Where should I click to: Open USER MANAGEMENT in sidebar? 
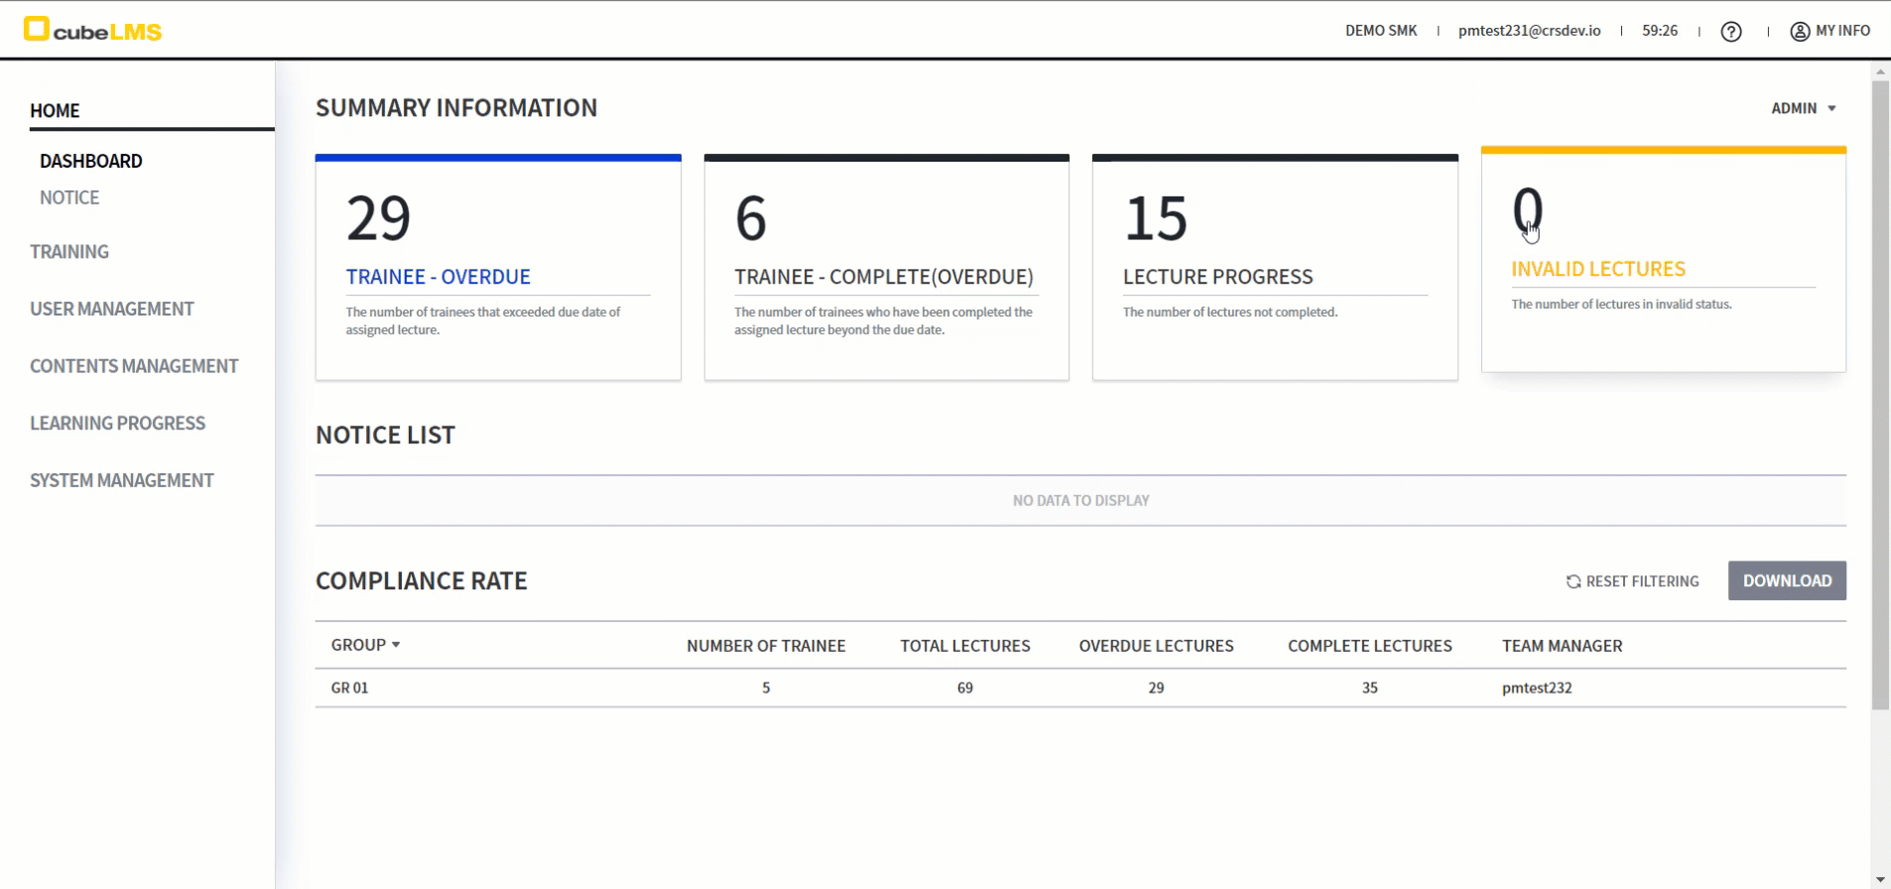112,309
